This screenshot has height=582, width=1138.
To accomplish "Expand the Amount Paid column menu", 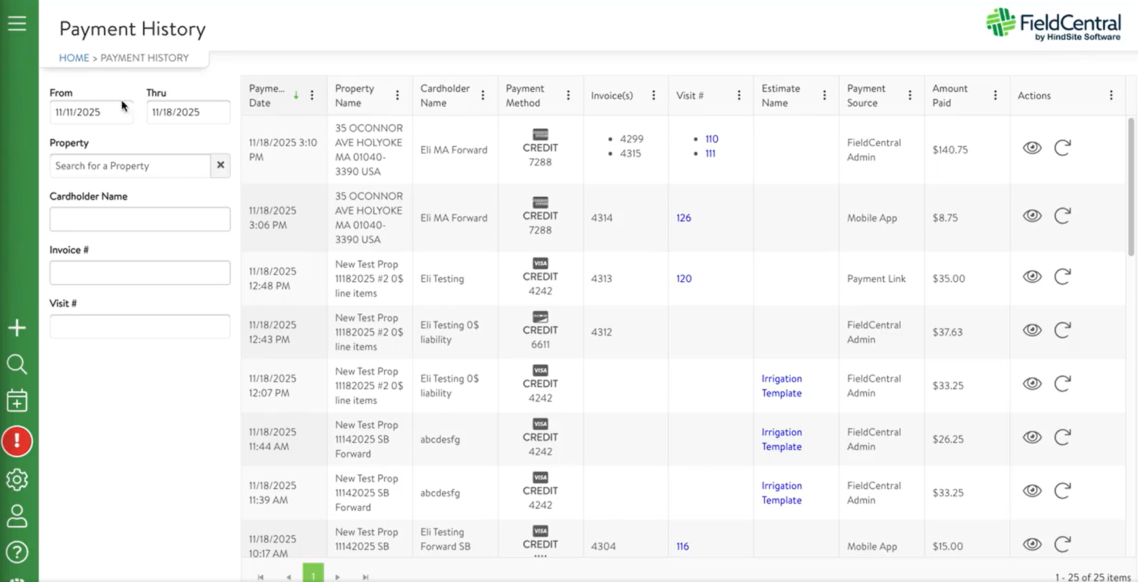I will pos(995,95).
